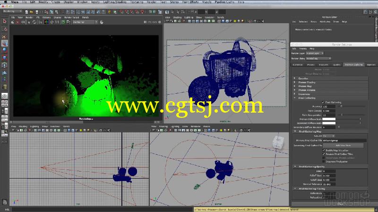Click the yellow lock icon in status line
Image resolution: width=378 pixels, height=212 pixels.
[x=109, y=12]
